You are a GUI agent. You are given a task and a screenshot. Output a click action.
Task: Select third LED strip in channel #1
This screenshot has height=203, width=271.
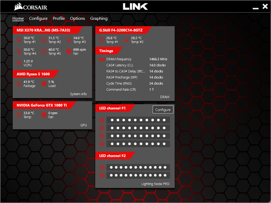[x=138, y=136]
